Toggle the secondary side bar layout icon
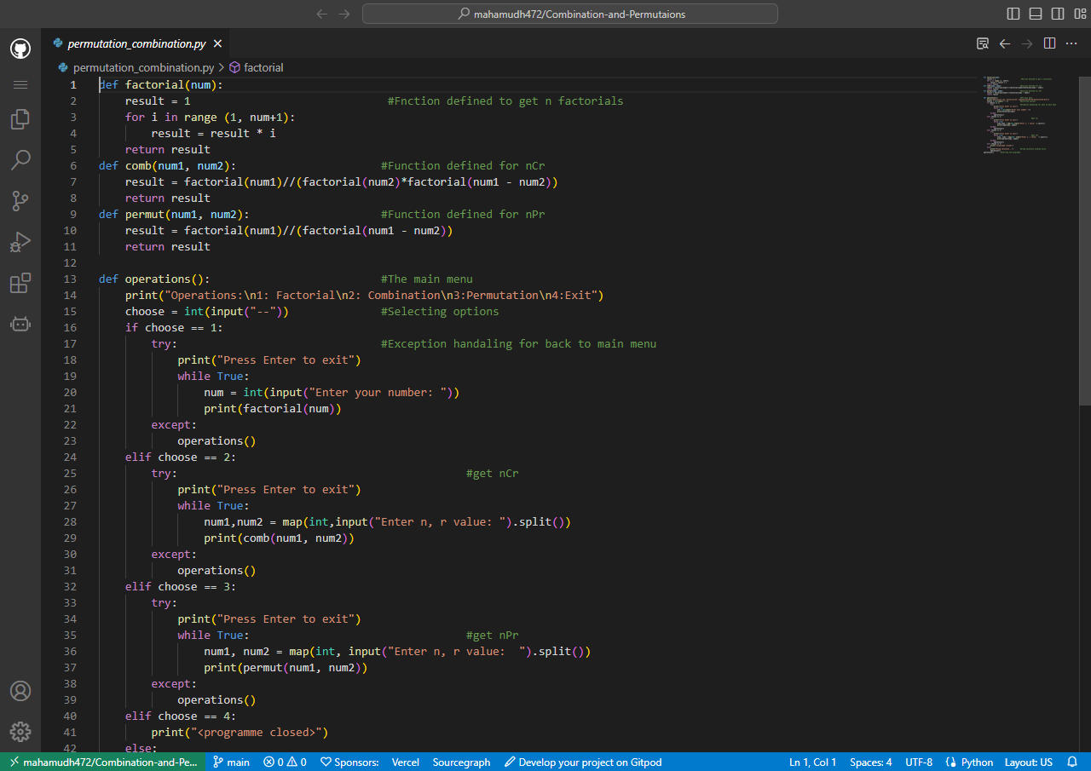 [1058, 14]
